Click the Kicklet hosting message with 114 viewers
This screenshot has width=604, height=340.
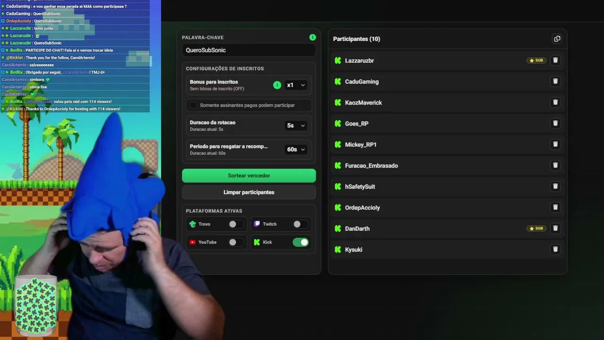[73, 109]
